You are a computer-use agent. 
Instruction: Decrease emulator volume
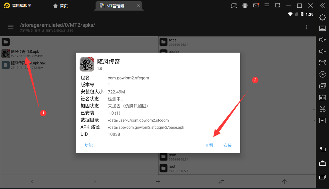click(x=322, y=51)
